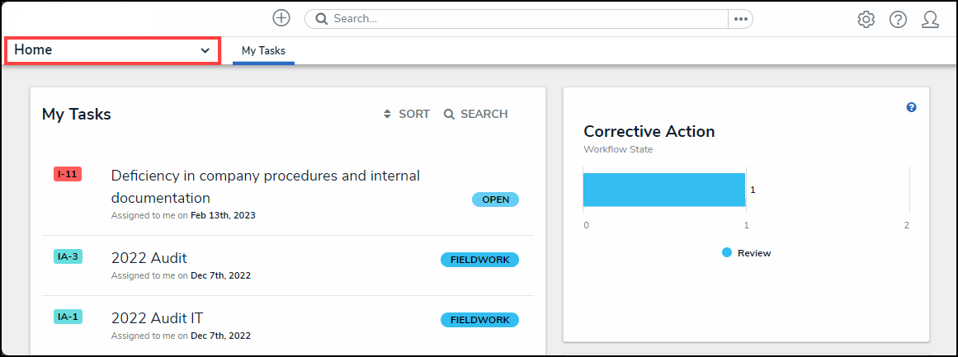Click the OPEN status badge
The width and height of the screenshot is (958, 357).
pyautogui.click(x=495, y=200)
